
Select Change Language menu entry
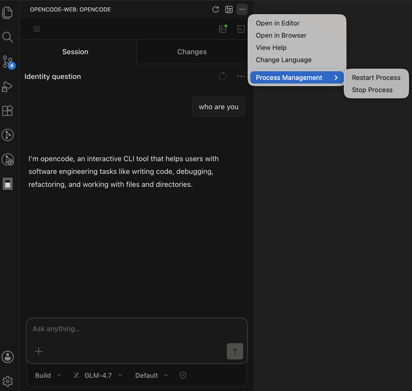[x=297, y=60]
